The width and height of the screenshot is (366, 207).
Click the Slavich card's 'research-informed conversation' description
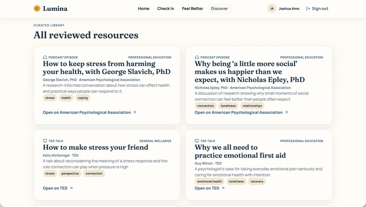pos(106,88)
